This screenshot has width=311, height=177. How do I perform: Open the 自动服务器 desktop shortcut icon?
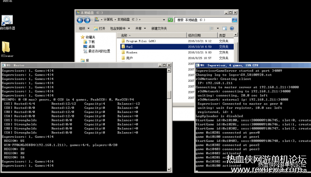[7, 20]
